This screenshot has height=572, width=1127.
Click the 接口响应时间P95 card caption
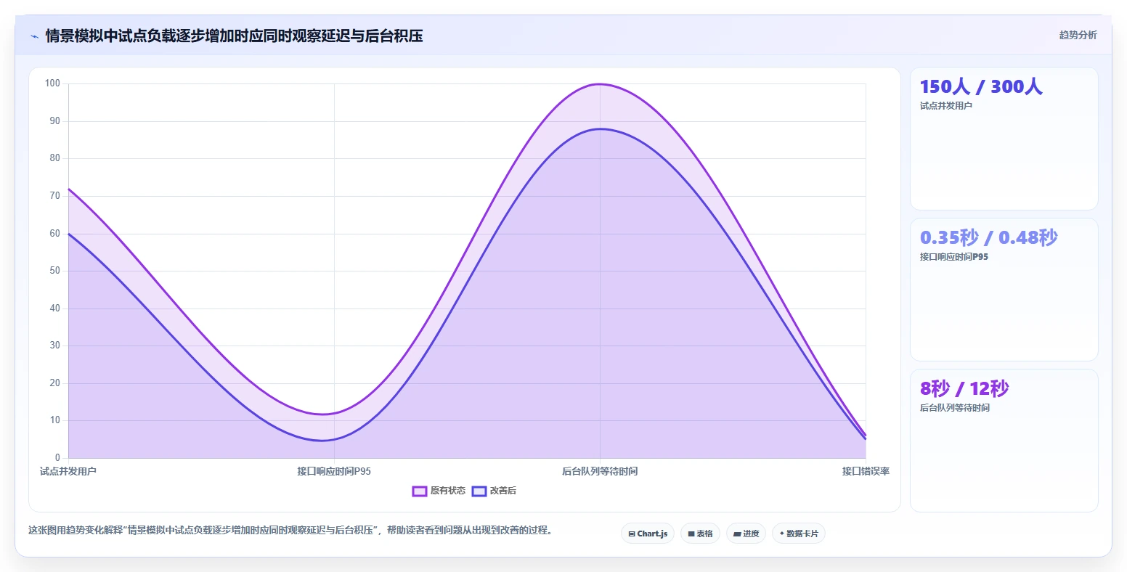954,257
